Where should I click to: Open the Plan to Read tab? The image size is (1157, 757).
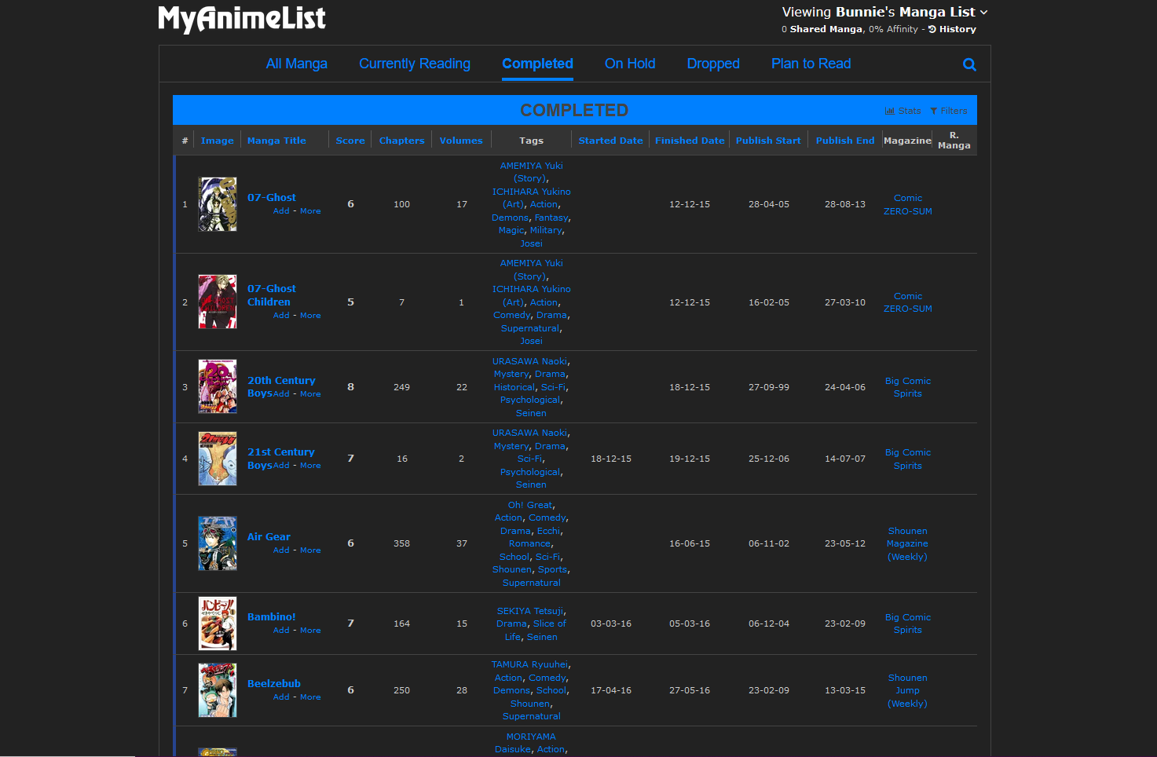click(x=811, y=64)
